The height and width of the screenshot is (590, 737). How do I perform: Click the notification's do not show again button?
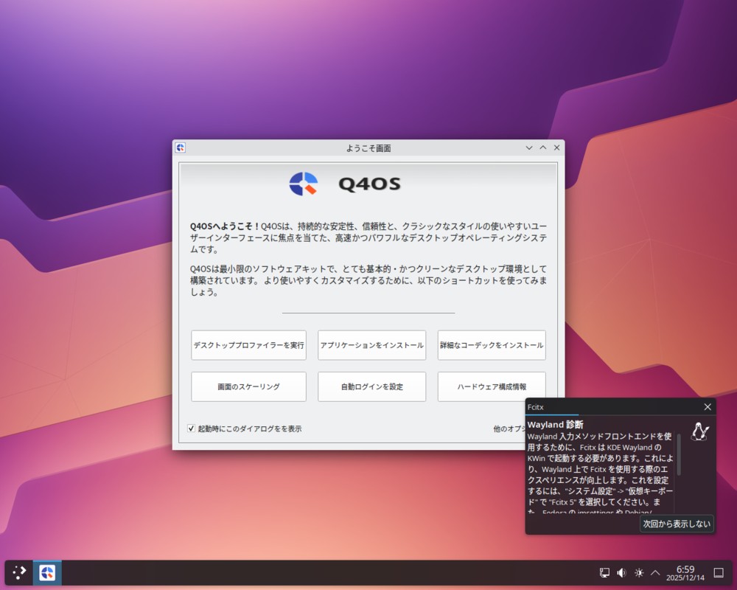tap(676, 524)
